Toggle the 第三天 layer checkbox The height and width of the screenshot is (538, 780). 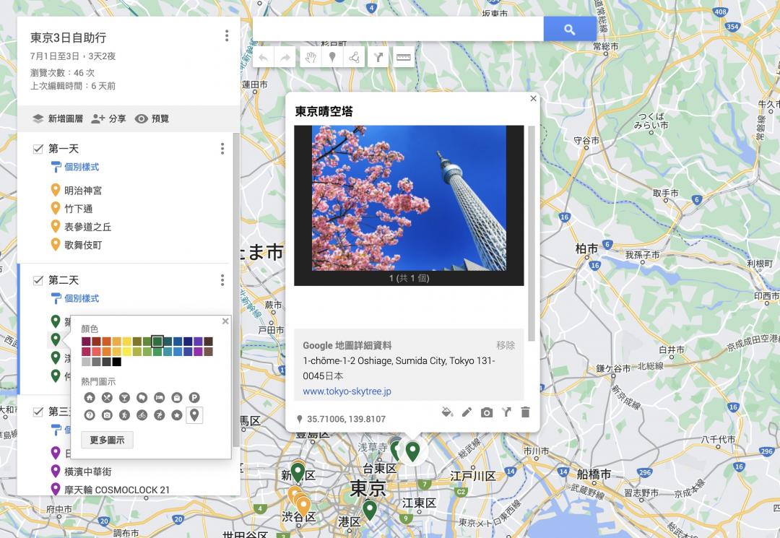tap(38, 412)
